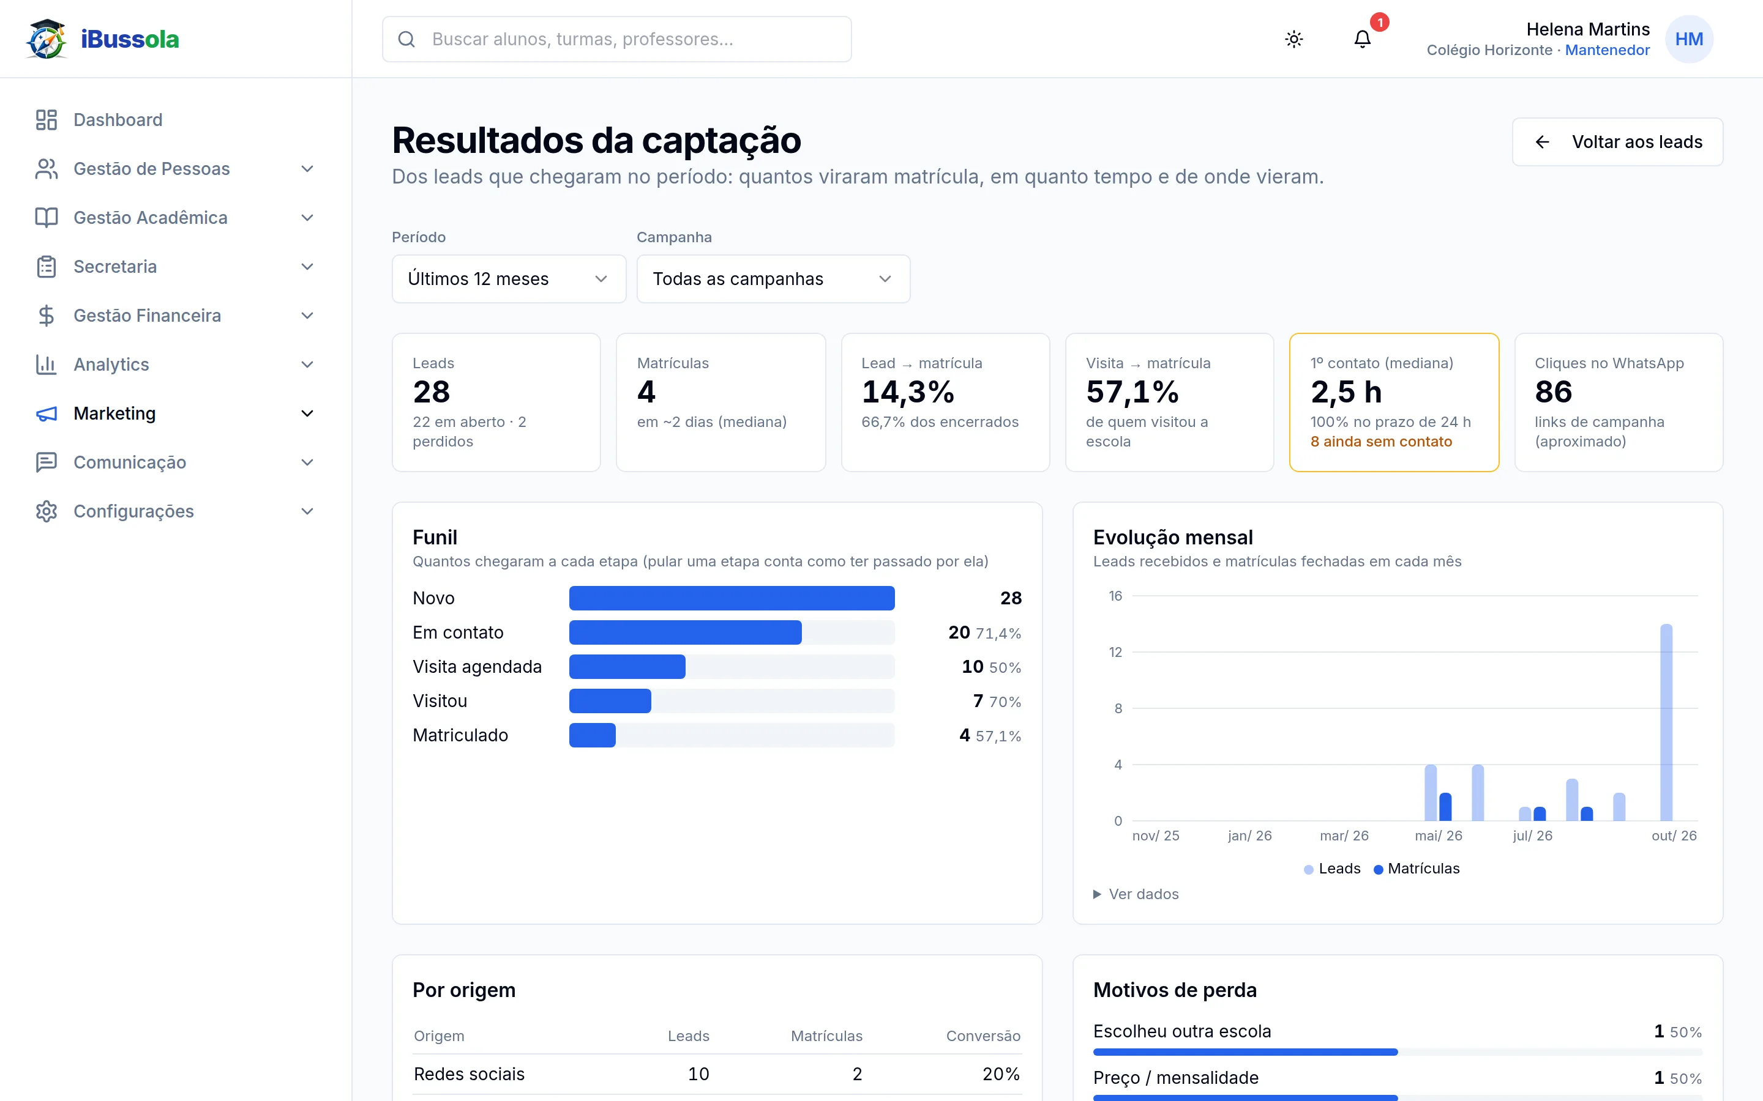The width and height of the screenshot is (1763, 1101).
Task: Expand Secretaria chevron
Action: coord(307,267)
